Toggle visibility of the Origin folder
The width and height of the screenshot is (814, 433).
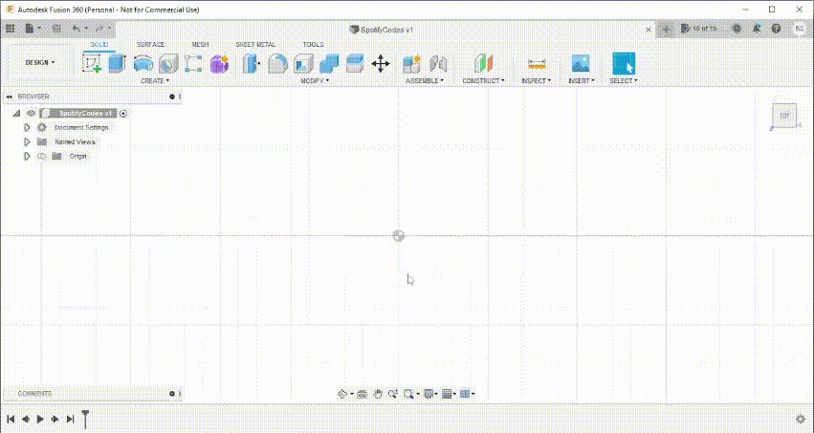42,156
